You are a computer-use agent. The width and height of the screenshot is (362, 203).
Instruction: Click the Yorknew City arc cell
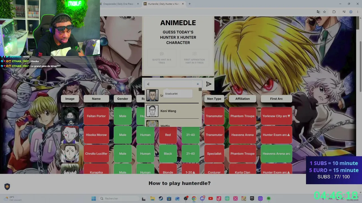click(x=276, y=116)
